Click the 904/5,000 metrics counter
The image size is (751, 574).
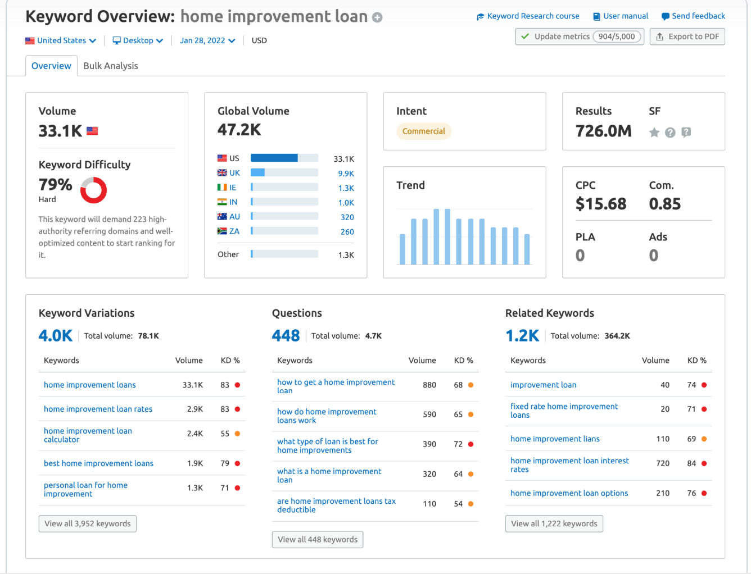pos(617,37)
